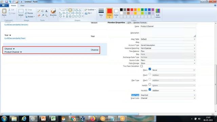
Task: Select the Member Properties tab
Action: pos(116,23)
